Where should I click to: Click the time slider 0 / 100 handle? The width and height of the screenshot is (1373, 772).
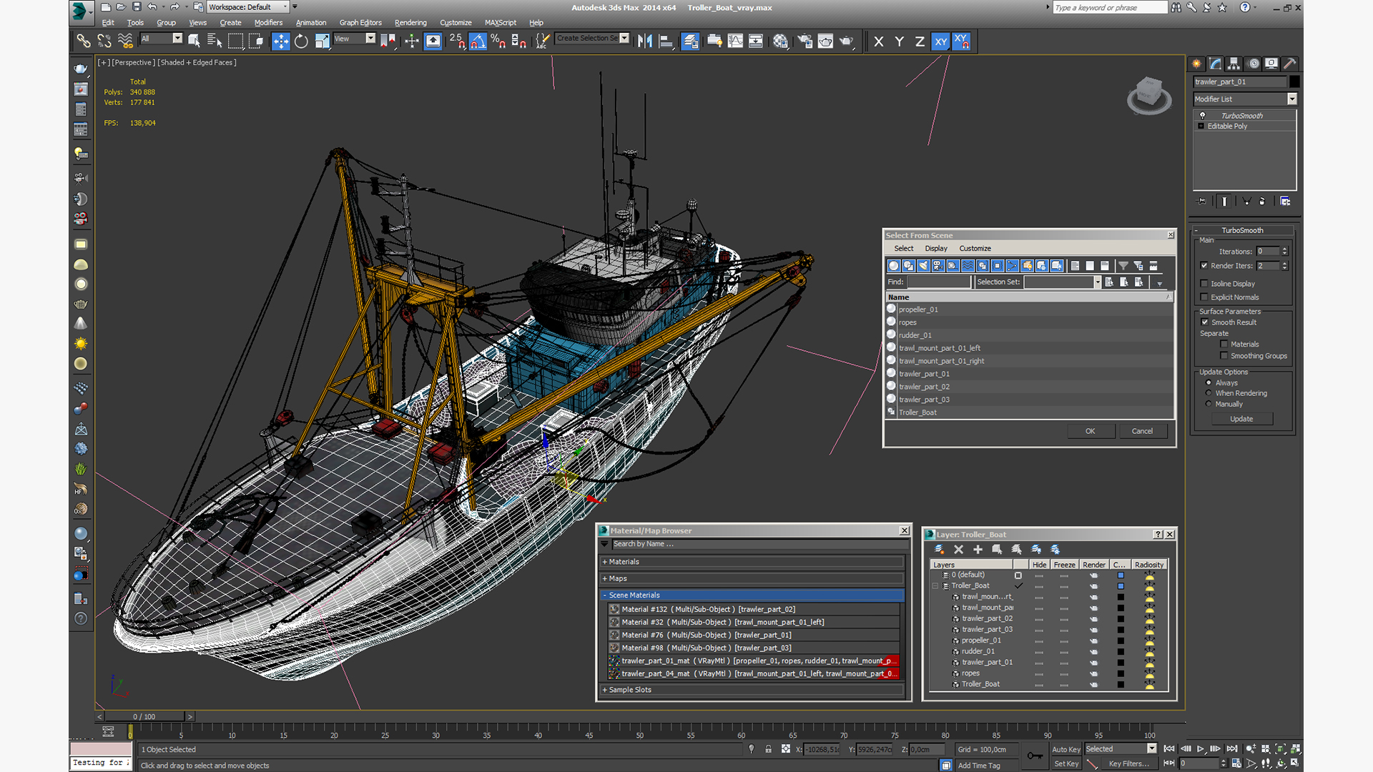144,716
